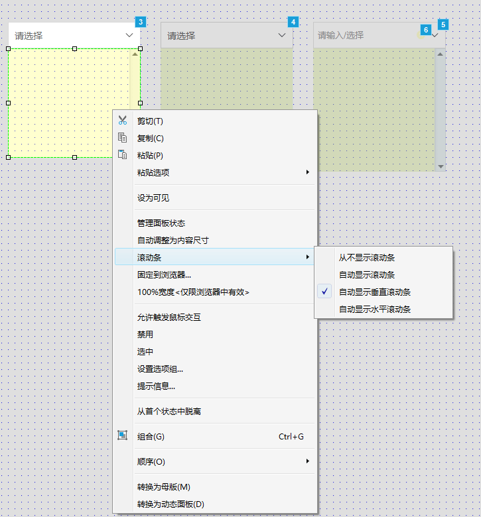Open the first 请选择 dropdown

(74, 35)
